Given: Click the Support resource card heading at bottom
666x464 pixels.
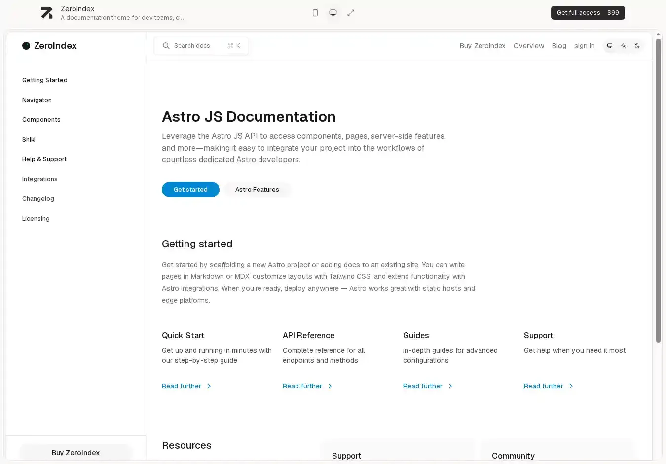Looking at the screenshot, I should pos(346,456).
